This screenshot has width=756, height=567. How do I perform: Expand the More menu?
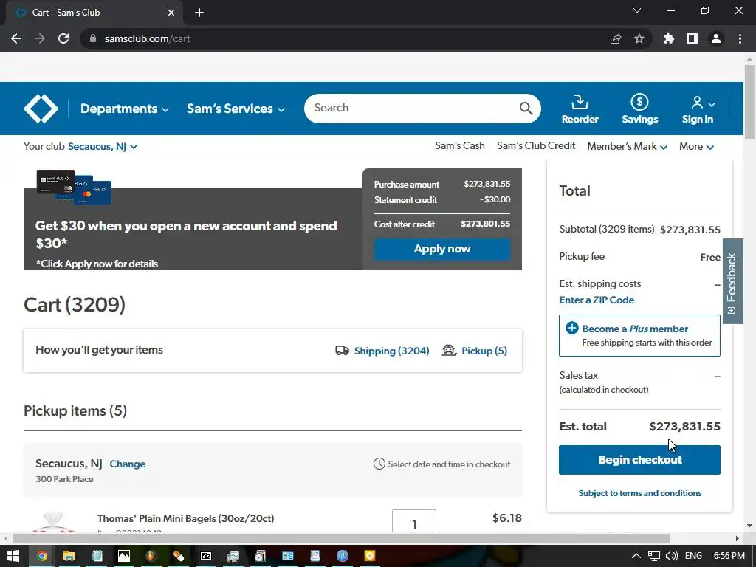696,147
